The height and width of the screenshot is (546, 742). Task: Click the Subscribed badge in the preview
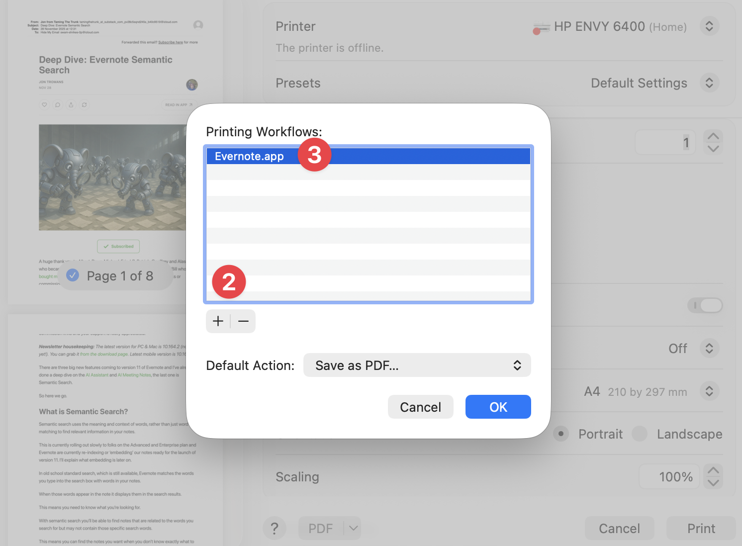[118, 246]
